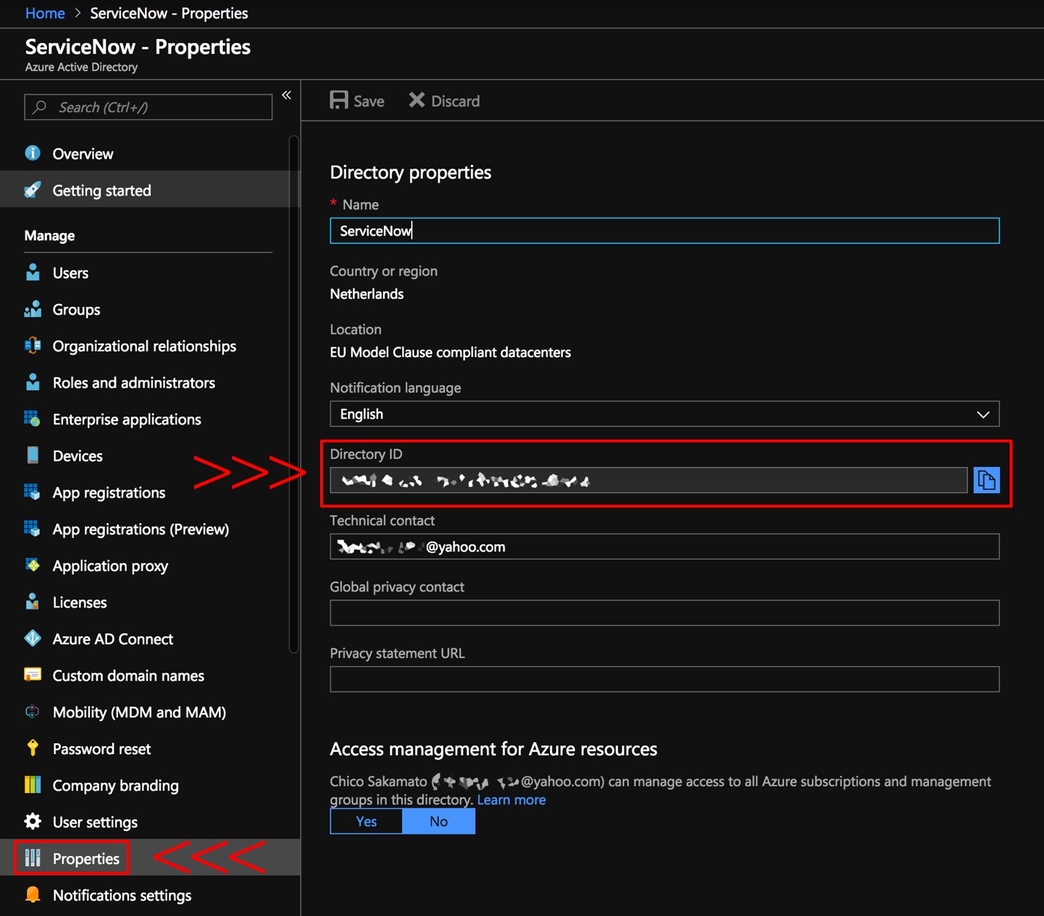Click the Save button

coord(357,100)
